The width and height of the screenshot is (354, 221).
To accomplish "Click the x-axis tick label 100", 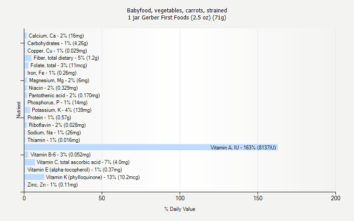I will [x=180, y=198].
